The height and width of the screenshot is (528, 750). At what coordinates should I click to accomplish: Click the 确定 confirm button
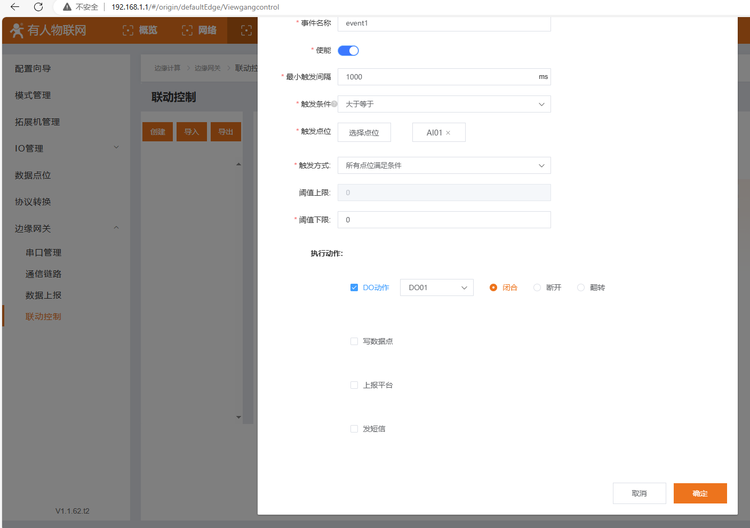[700, 493]
